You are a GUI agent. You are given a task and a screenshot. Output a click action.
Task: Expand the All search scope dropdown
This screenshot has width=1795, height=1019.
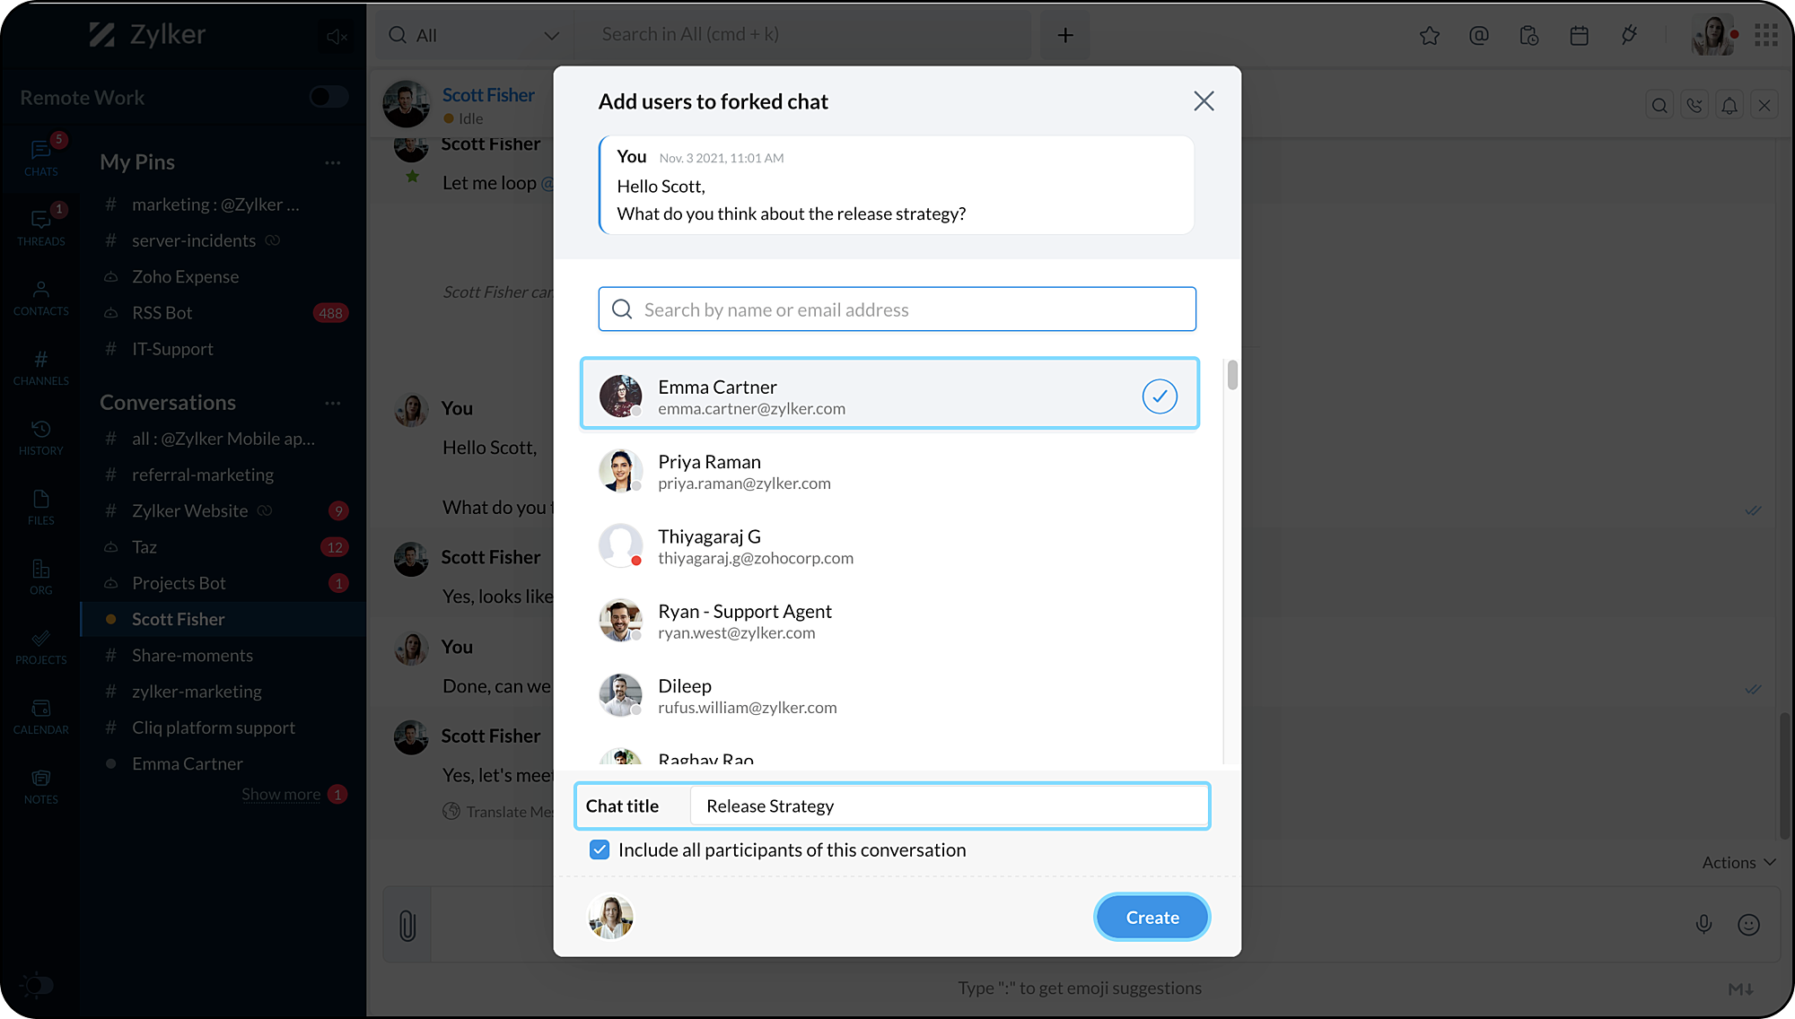[x=551, y=36]
